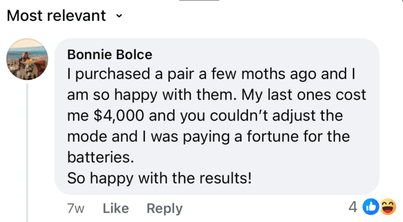Click 'am so happy with them' text line
Screen dimensions: 403x222
point(152,95)
